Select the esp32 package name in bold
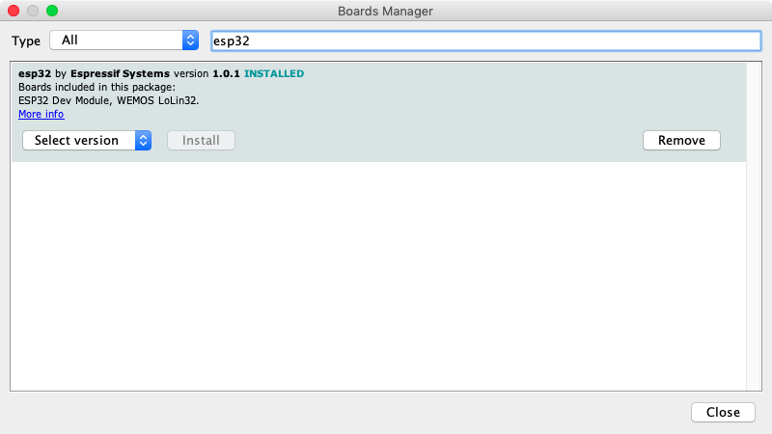Viewport: 772px width, 434px height. pos(35,73)
